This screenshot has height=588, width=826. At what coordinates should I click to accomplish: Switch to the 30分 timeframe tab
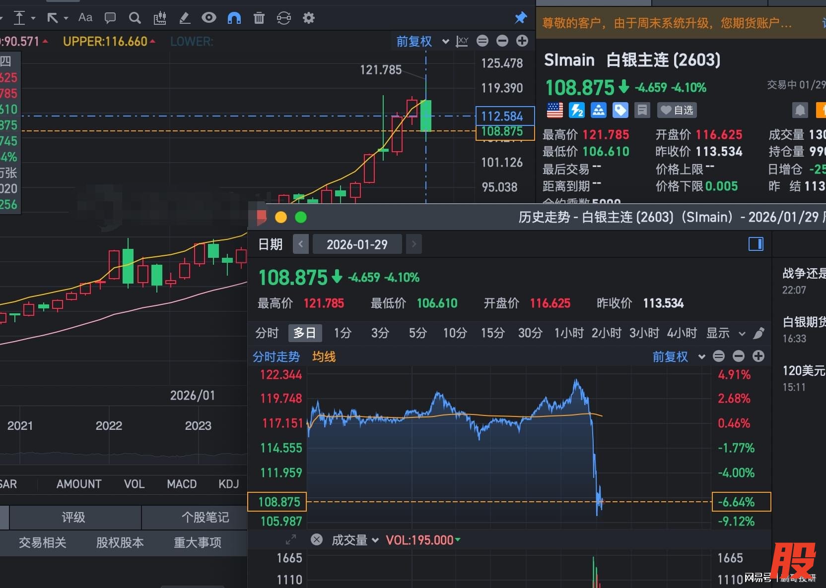point(530,333)
